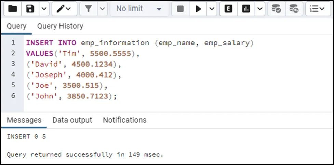
Task: Click the open file folder icon
Action: tap(13, 9)
